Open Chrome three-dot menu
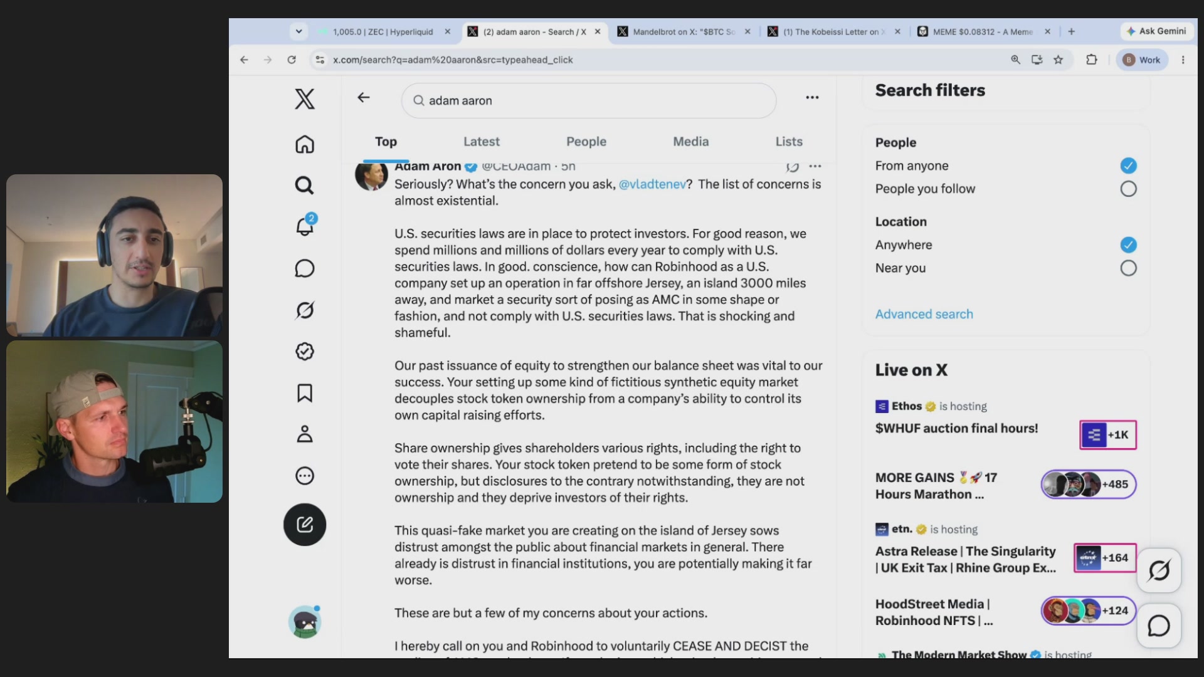The width and height of the screenshot is (1204, 677). (x=1183, y=60)
